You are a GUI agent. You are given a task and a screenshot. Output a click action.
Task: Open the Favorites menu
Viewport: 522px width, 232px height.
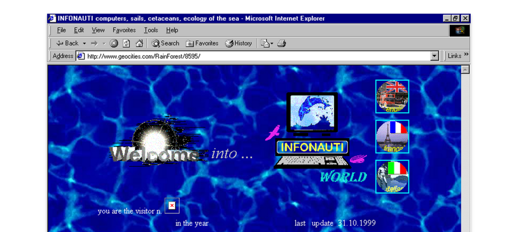pos(124,30)
